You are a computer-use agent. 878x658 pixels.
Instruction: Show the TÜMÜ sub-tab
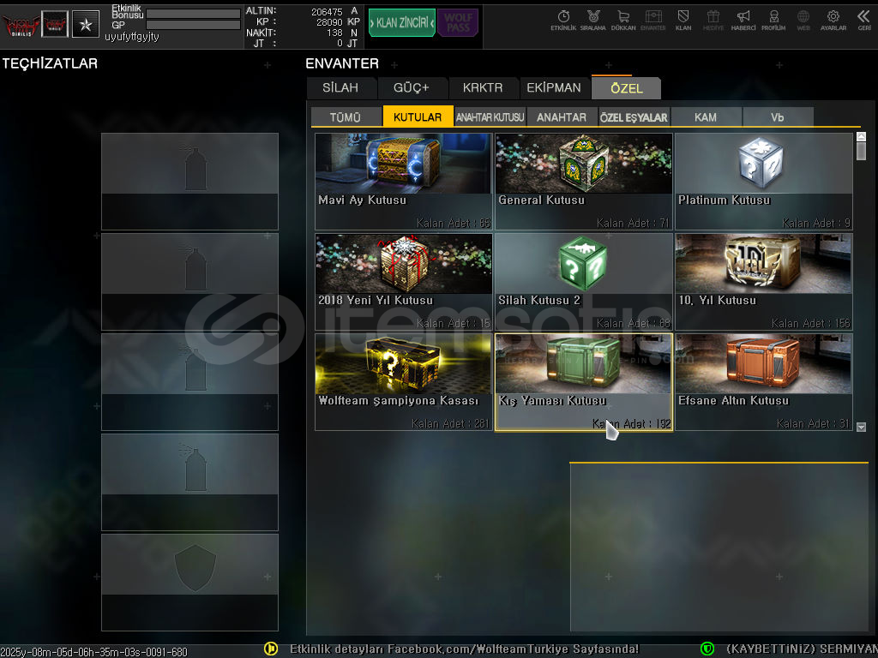346,117
